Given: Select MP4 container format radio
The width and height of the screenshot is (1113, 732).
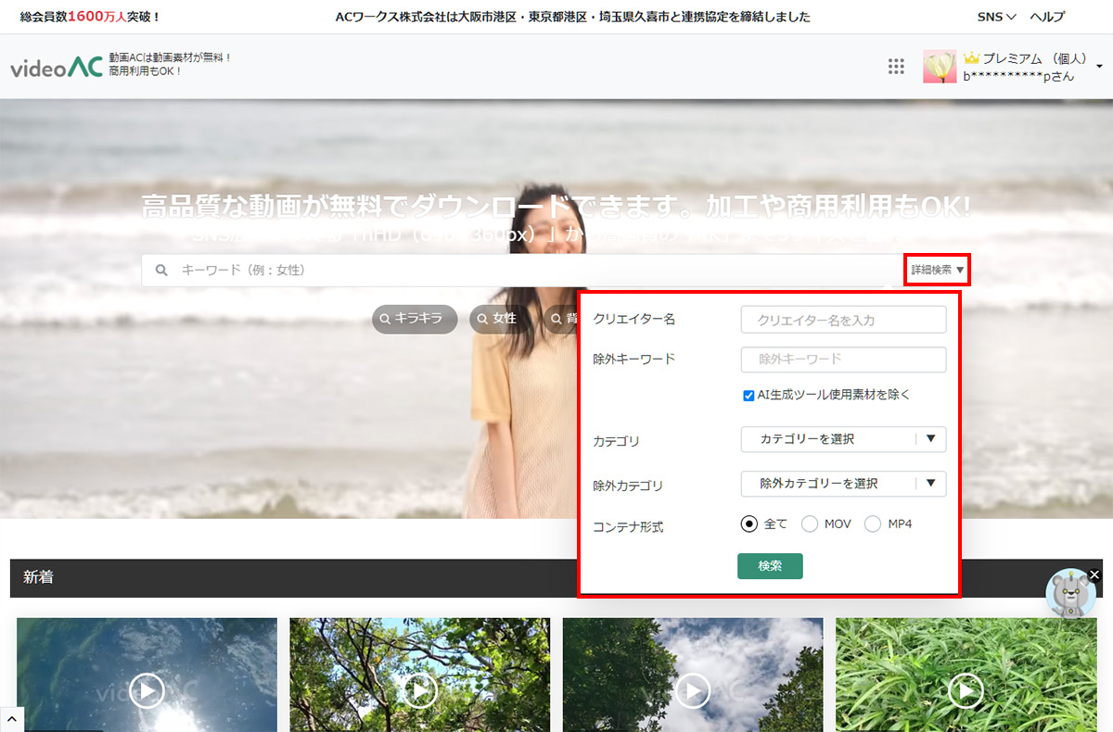Looking at the screenshot, I should pos(873,524).
